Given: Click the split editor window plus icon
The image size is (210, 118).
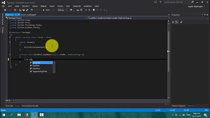Looking at the screenshot, I should point(168,21).
